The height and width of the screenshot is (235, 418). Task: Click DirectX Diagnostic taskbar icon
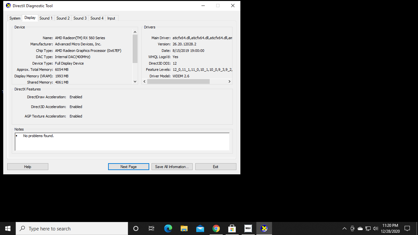264,228
